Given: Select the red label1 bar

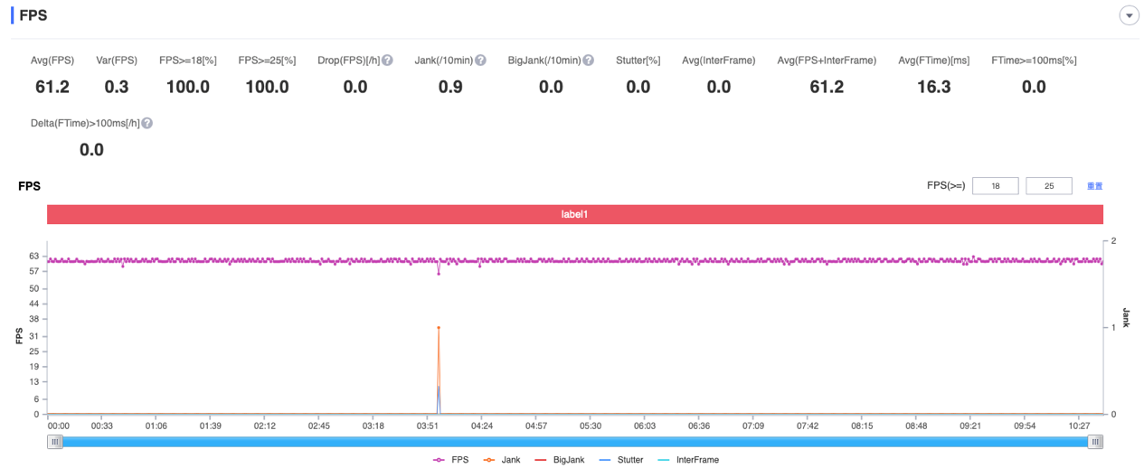Looking at the screenshot, I should point(575,215).
